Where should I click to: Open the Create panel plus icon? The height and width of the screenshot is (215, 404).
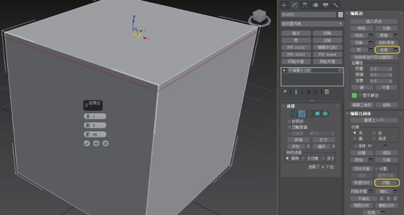(284, 5)
